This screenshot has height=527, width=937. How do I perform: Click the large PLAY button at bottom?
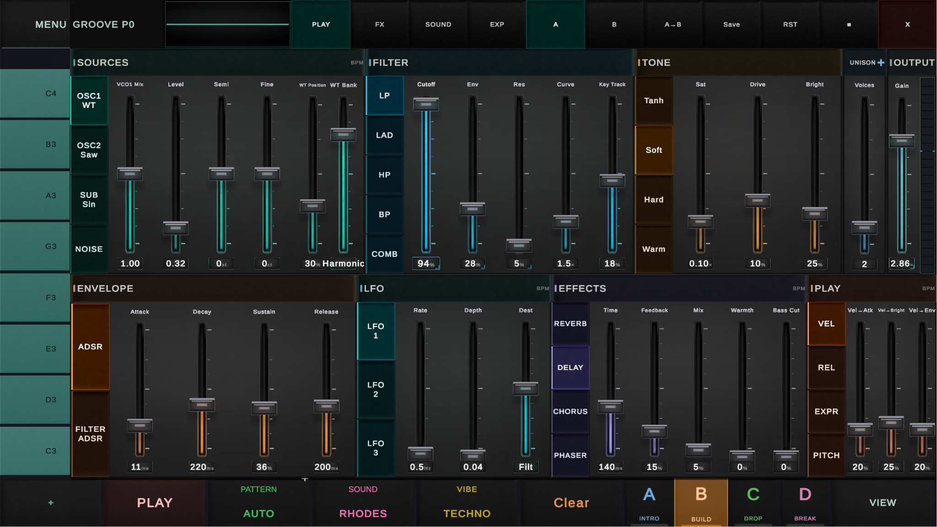[155, 502]
